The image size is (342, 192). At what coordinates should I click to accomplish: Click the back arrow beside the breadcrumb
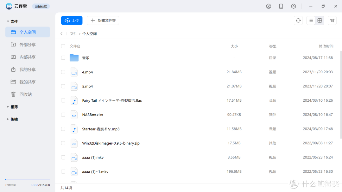(x=61, y=33)
